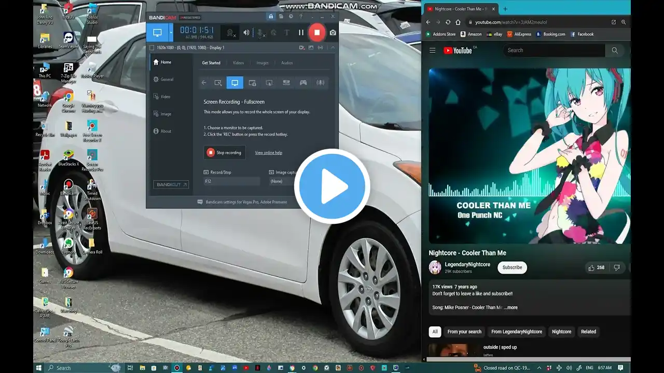
Task: Select the Related filter chip
Action: [x=588, y=332]
